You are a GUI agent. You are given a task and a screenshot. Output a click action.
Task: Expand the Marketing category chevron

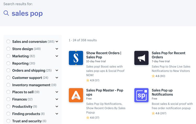57,56
